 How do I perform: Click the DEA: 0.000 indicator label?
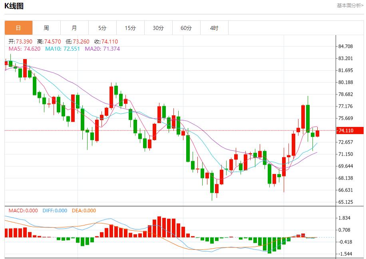(x=84, y=210)
